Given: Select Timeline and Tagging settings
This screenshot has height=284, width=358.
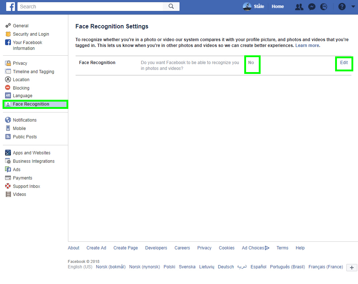Looking at the screenshot, I should (33, 72).
